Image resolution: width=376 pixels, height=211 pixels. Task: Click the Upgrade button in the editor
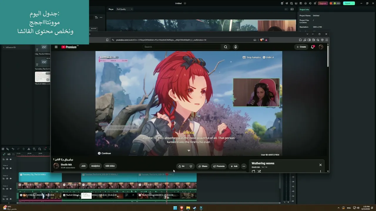coord(323,3)
